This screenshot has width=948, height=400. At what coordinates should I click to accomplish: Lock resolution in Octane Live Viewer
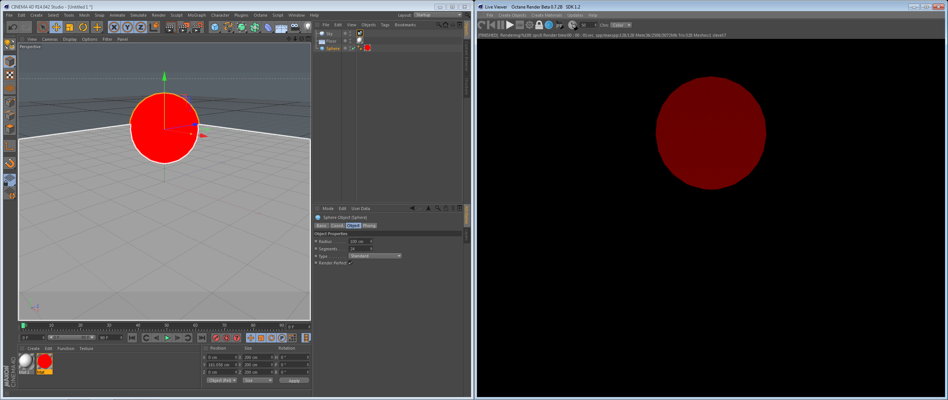539,25
